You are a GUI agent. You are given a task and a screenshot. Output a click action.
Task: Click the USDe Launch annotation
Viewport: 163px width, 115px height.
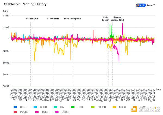106,19
